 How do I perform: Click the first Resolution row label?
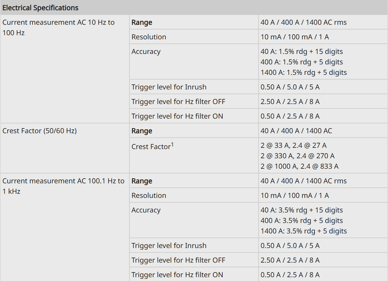pyautogui.click(x=149, y=37)
